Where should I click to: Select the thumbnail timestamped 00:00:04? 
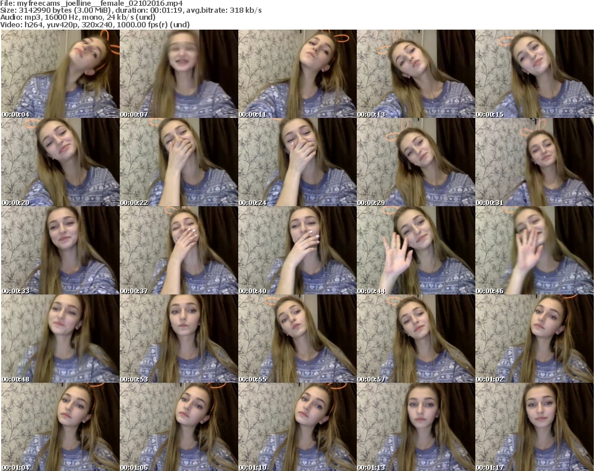[x=60, y=74]
